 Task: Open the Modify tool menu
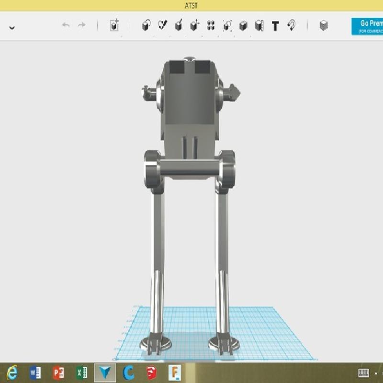[195, 25]
